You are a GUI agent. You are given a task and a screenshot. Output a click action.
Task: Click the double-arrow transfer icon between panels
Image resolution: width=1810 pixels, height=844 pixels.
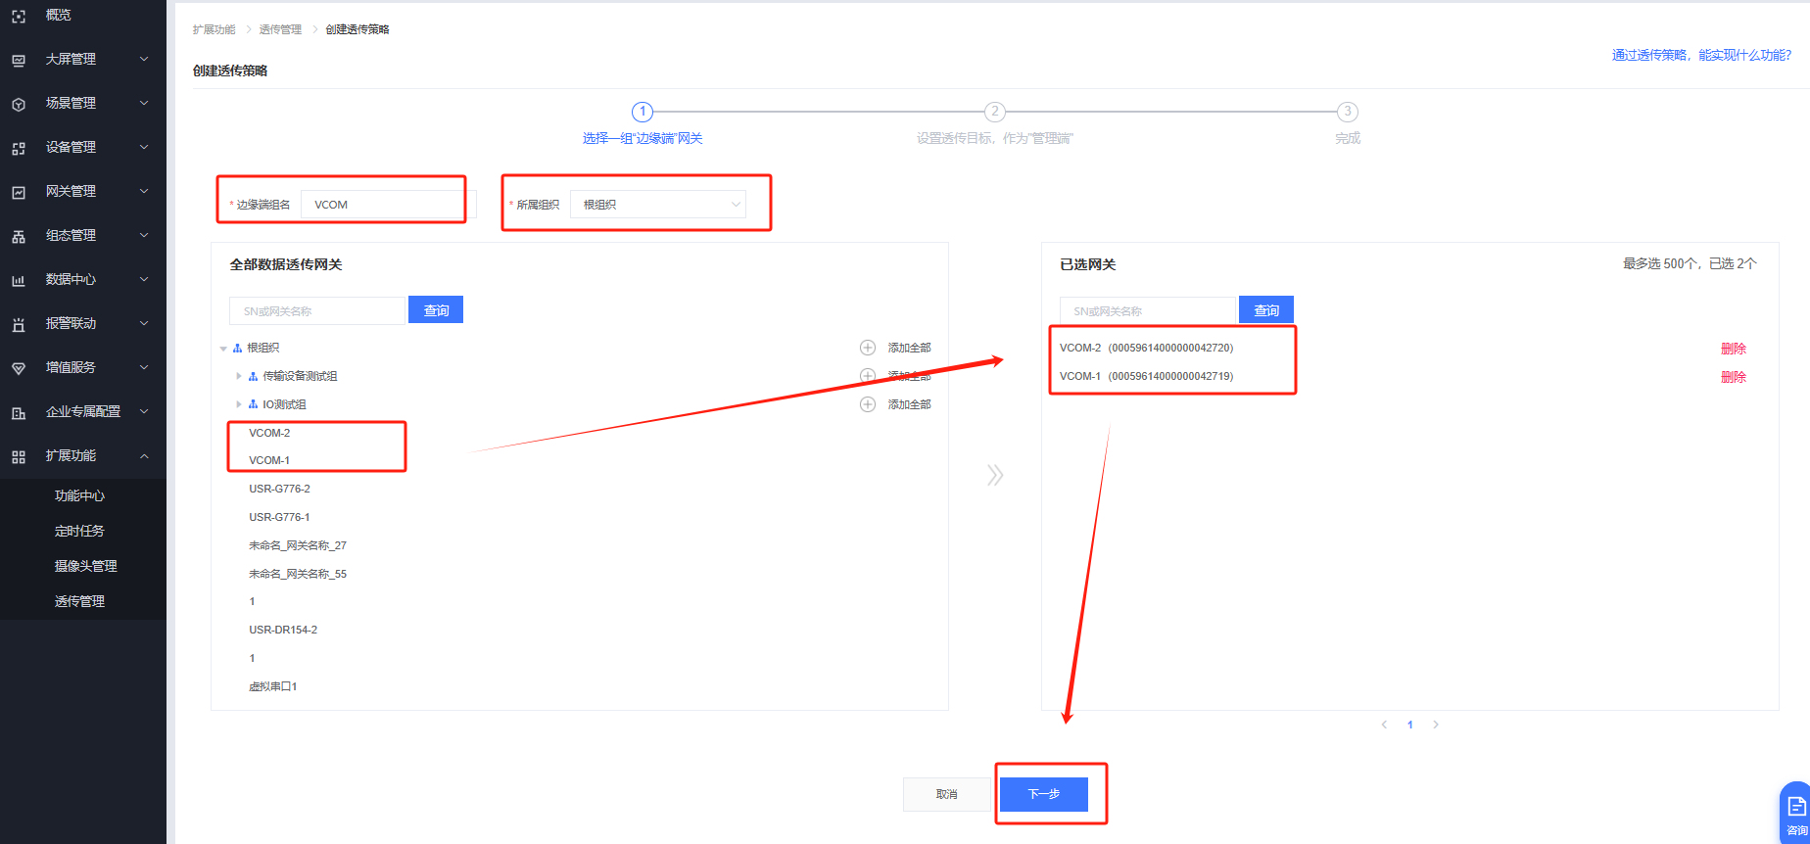click(x=995, y=476)
